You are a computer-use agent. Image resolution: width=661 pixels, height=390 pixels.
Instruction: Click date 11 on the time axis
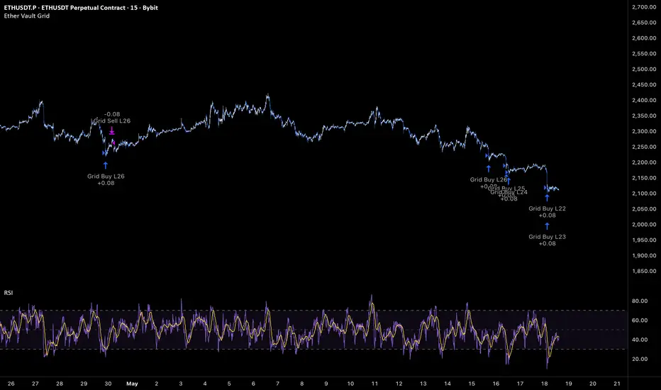tap(374, 384)
